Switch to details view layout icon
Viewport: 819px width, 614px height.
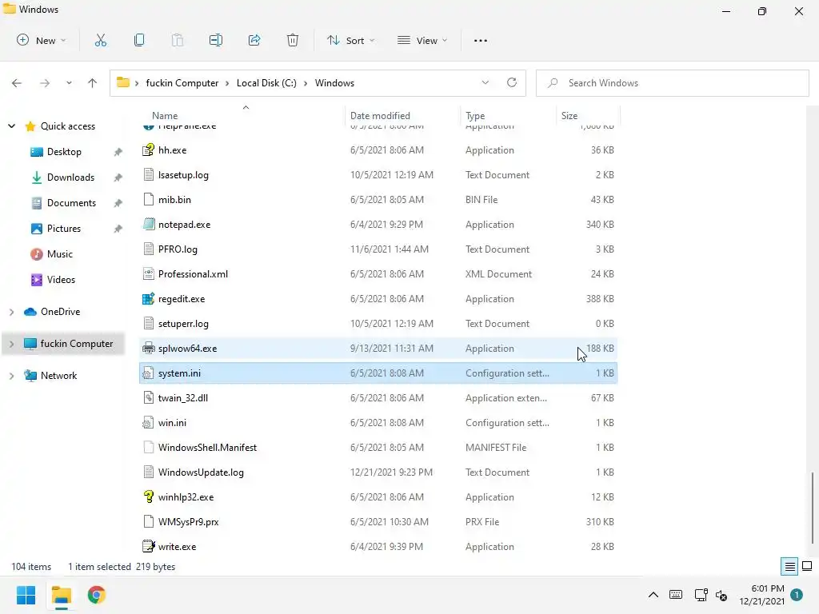coord(789,566)
